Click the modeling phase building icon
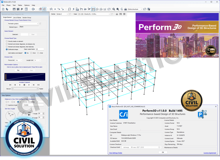Screen dimensions: 220x160 40,9
